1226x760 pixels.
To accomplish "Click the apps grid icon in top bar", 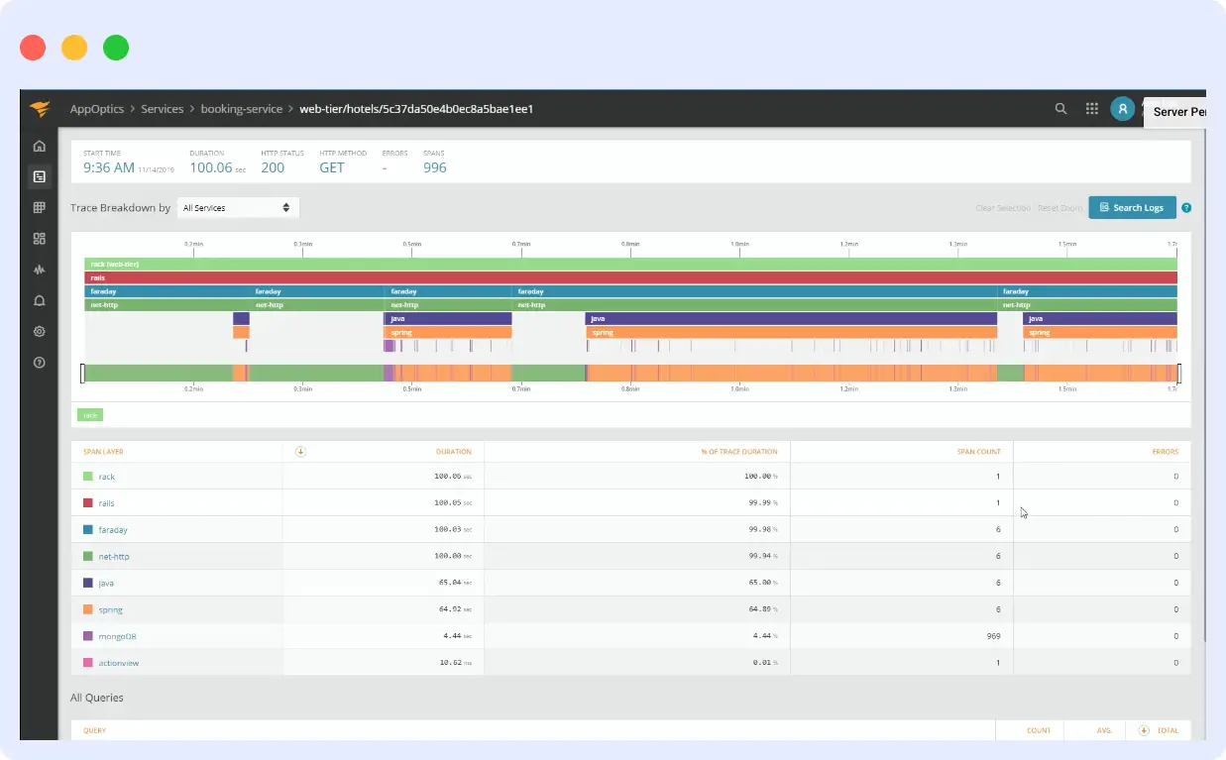I will pyautogui.click(x=1091, y=108).
